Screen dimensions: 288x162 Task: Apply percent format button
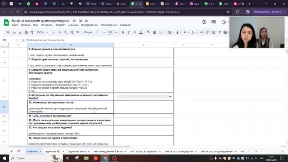[x=59, y=32]
